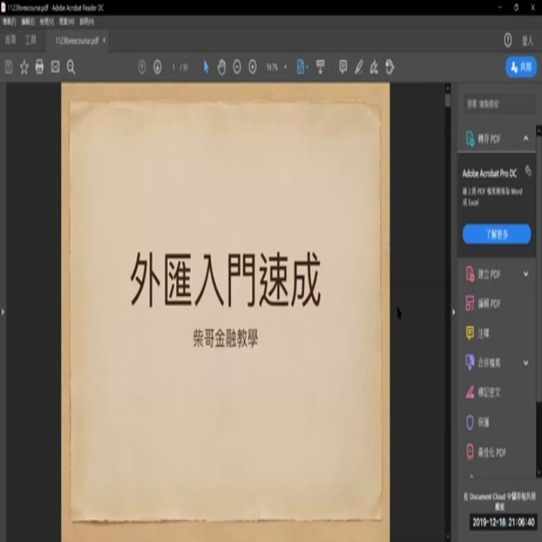542x542 pixels.
Task: Expand the 合併檔案 options
Action: point(525,363)
